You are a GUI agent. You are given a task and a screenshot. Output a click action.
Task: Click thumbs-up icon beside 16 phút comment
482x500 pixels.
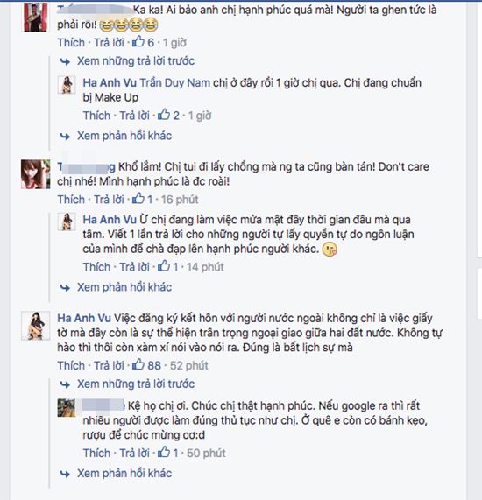(x=138, y=198)
